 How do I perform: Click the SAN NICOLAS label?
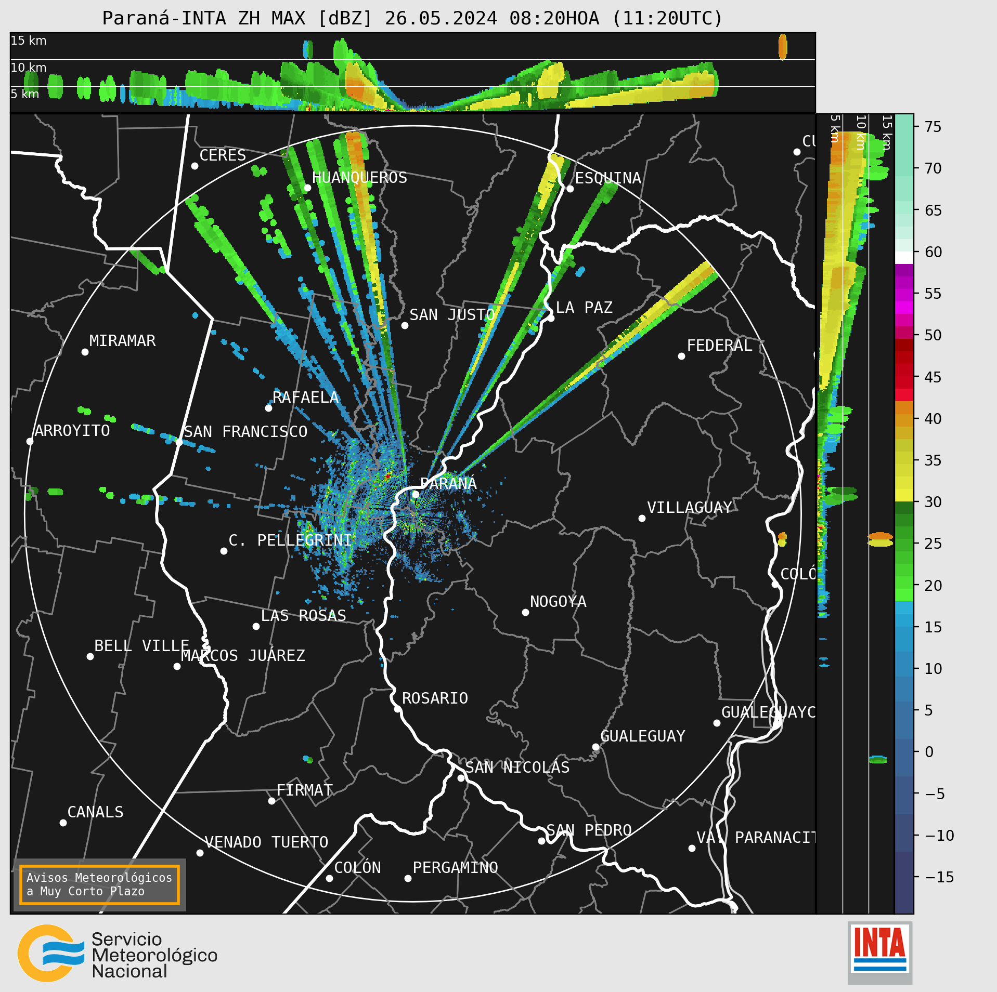pyautogui.click(x=517, y=768)
